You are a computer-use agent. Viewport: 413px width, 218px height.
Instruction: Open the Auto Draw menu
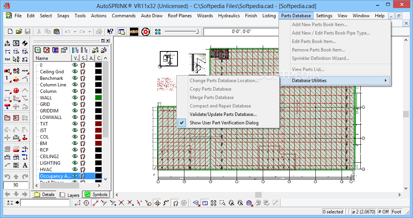click(152, 15)
